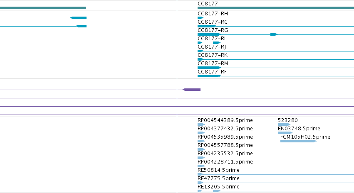Select transcript CG8177-RK label
Image resolution: width=354 pixels, height=193 pixels.
point(213,55)
